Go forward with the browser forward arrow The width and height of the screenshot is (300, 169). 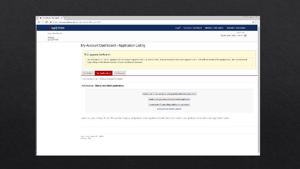point(43,22)
